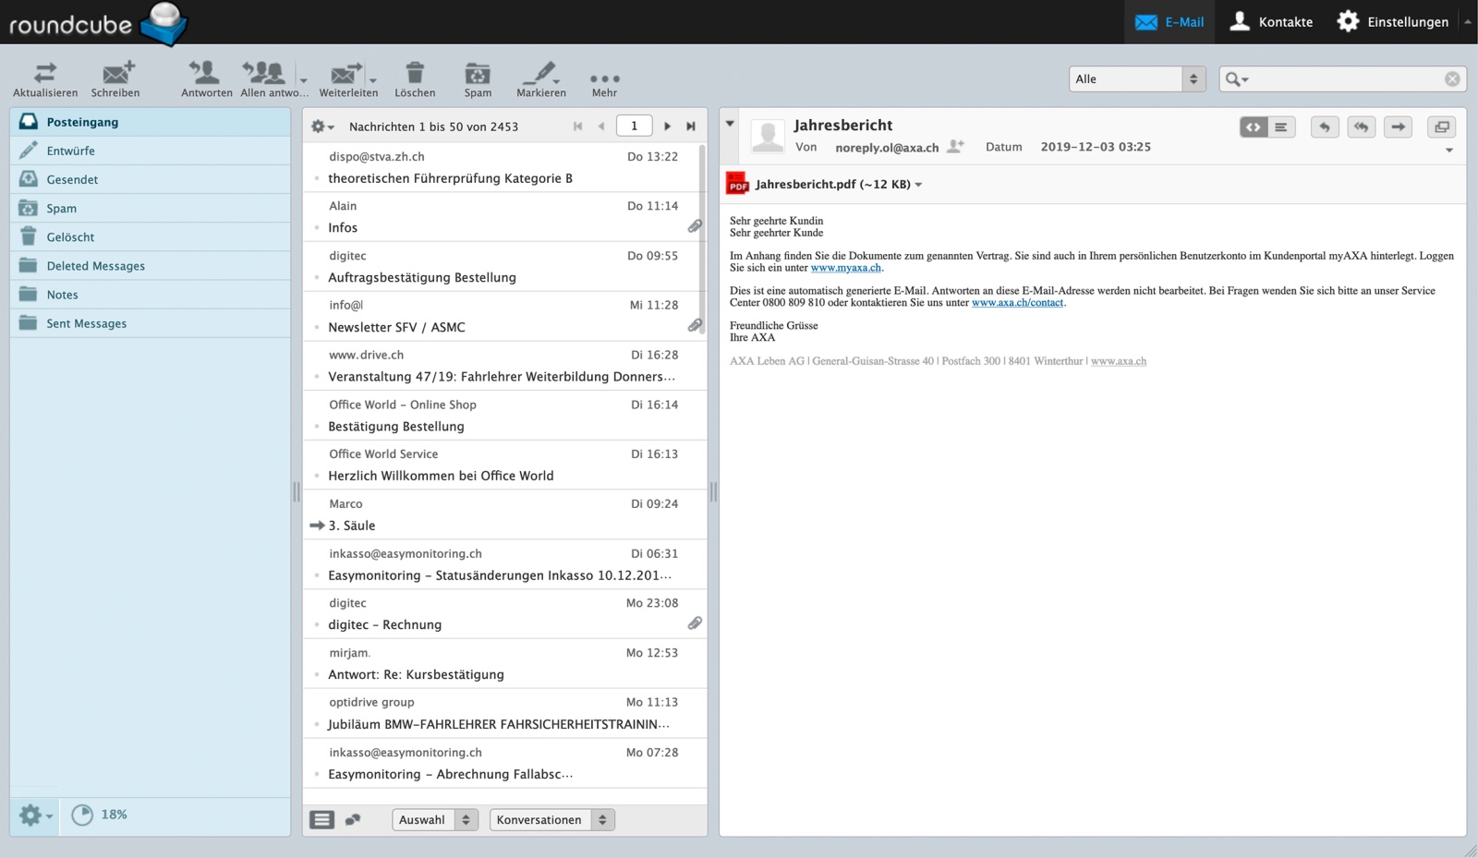Collapse the message header triangle

(730, 124)
